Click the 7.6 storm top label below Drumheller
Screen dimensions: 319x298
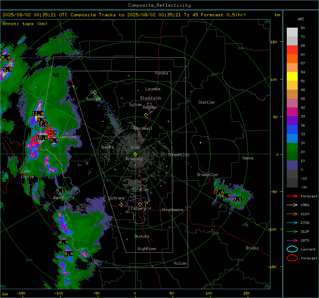click(x=219, y=192)
